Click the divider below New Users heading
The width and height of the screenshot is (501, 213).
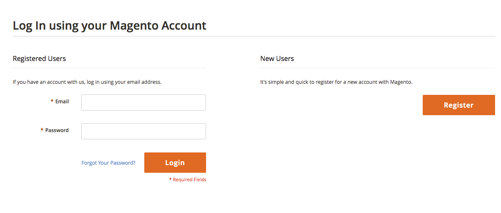point(377,68)
